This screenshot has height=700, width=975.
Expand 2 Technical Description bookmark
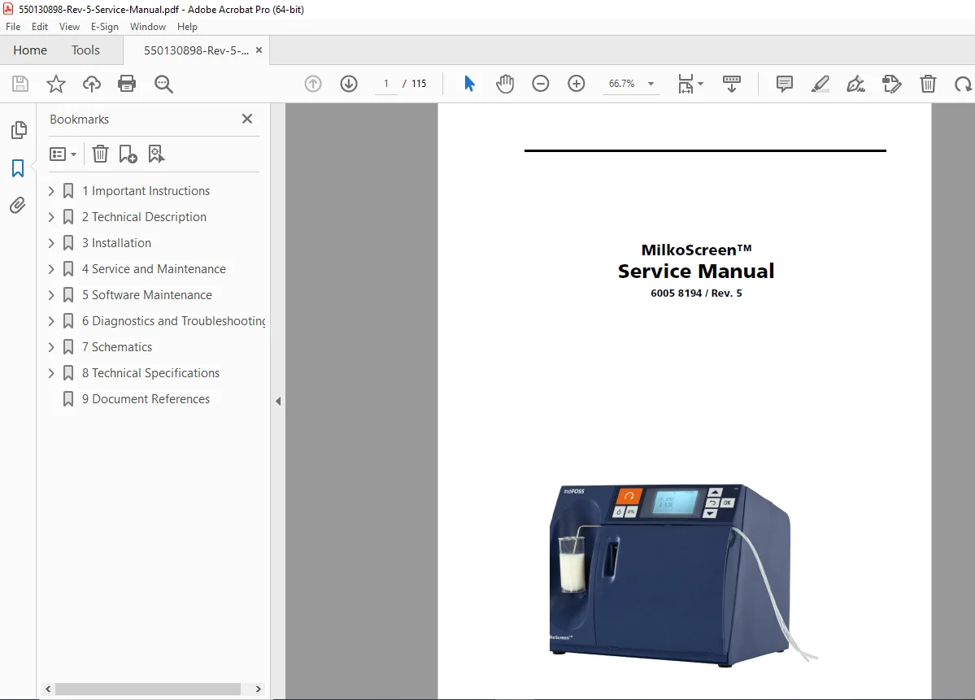coord(51,217)
